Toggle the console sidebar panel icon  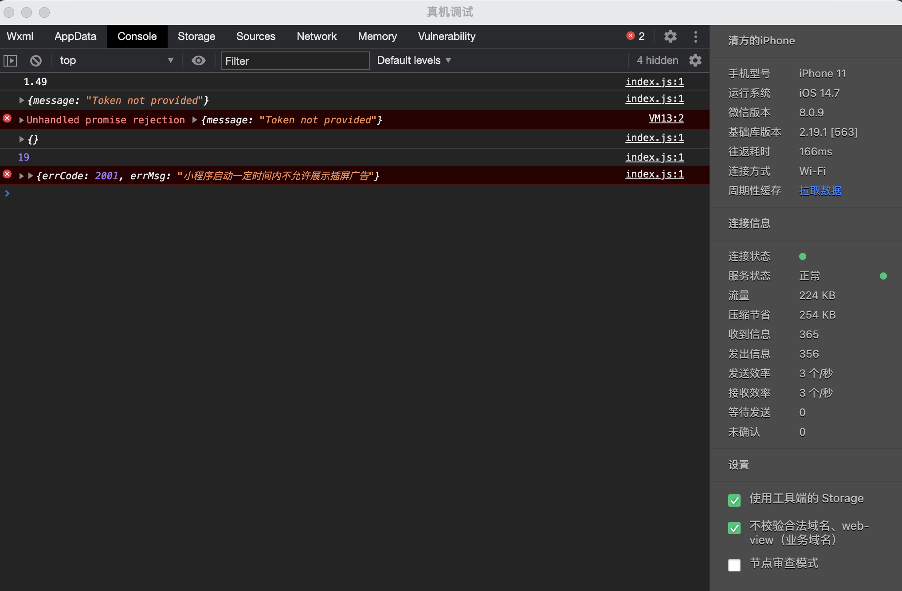point(10,60)
